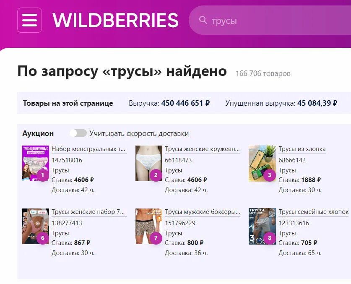Open 'Трусы семейные хлопок' product link
Viewport: 351px width, 284px height.
tap(314, 212)
